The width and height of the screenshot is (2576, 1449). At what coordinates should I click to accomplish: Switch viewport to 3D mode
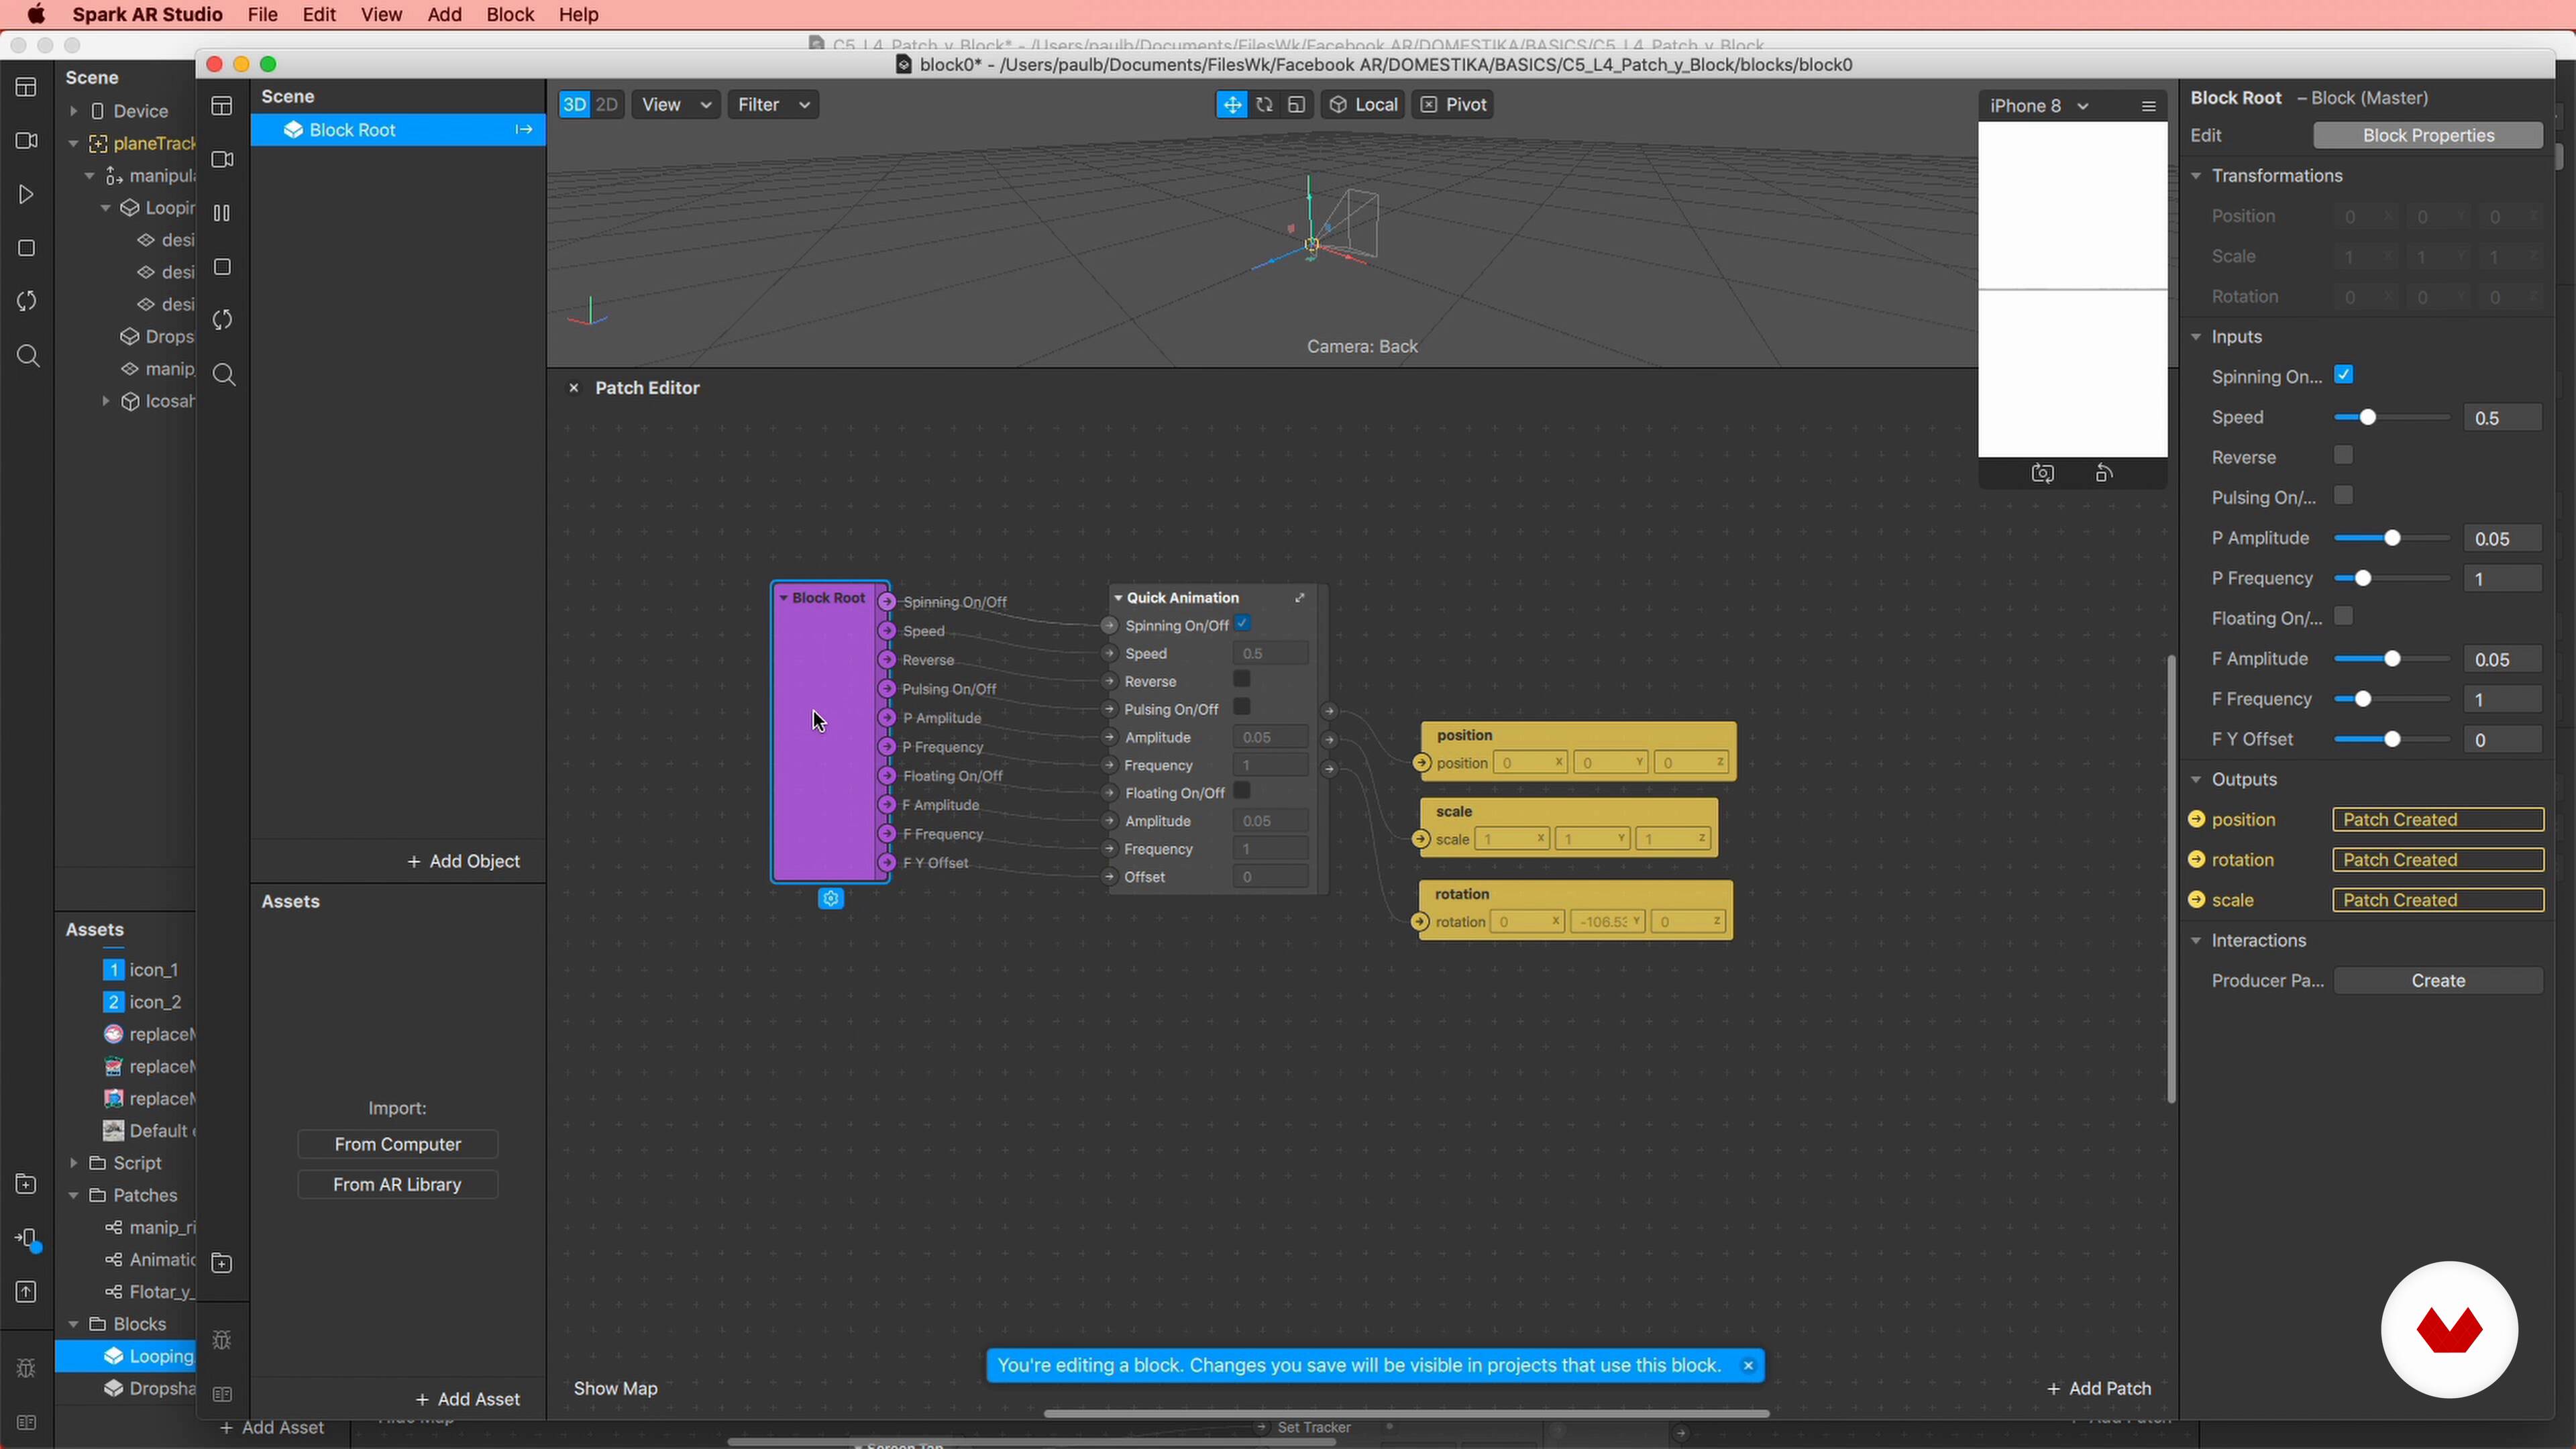coord(574,105)
